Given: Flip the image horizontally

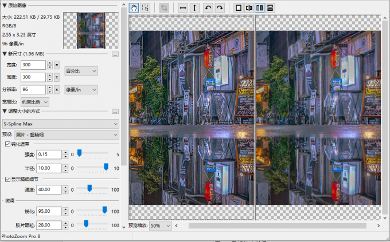Looking at the screenshot, I should point(183,8).
